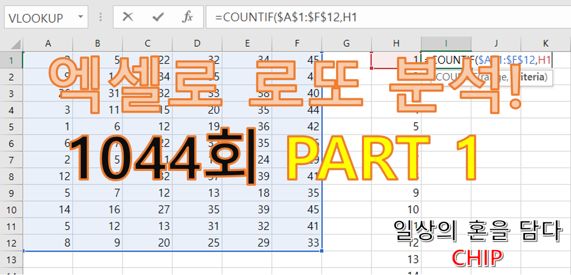The height and width of the screenshot is (275, 571).
Task: Select column C header
Action: coord(148,44)
